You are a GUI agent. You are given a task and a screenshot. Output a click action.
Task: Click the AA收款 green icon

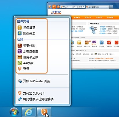20,63
